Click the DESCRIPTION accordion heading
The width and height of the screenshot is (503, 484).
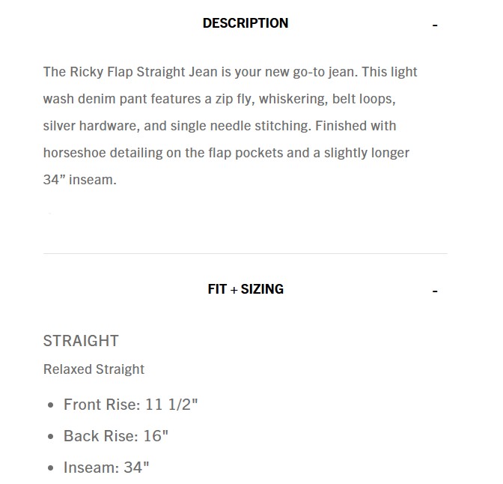[x=246, y=23]
